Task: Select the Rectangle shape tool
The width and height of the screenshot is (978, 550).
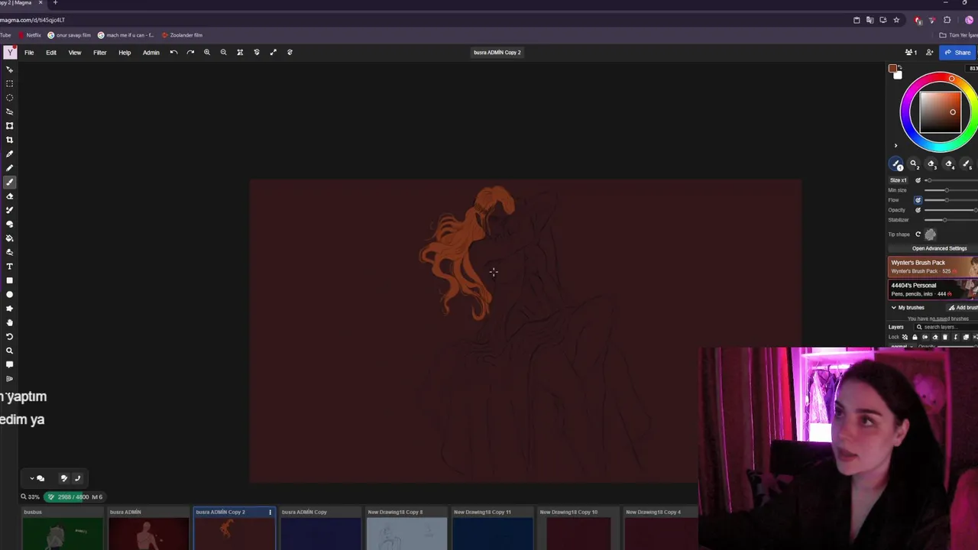Action: click(x=10, y=280)
